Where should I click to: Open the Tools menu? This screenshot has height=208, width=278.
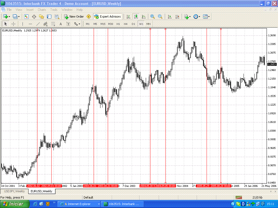[54, 10]
